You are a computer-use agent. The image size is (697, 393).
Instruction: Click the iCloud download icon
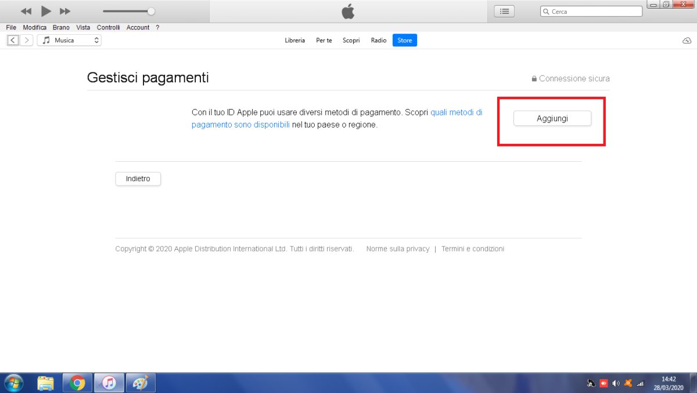687,40
